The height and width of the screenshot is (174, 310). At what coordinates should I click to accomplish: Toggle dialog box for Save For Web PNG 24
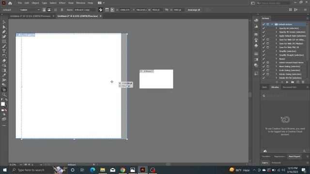point(268,47)
